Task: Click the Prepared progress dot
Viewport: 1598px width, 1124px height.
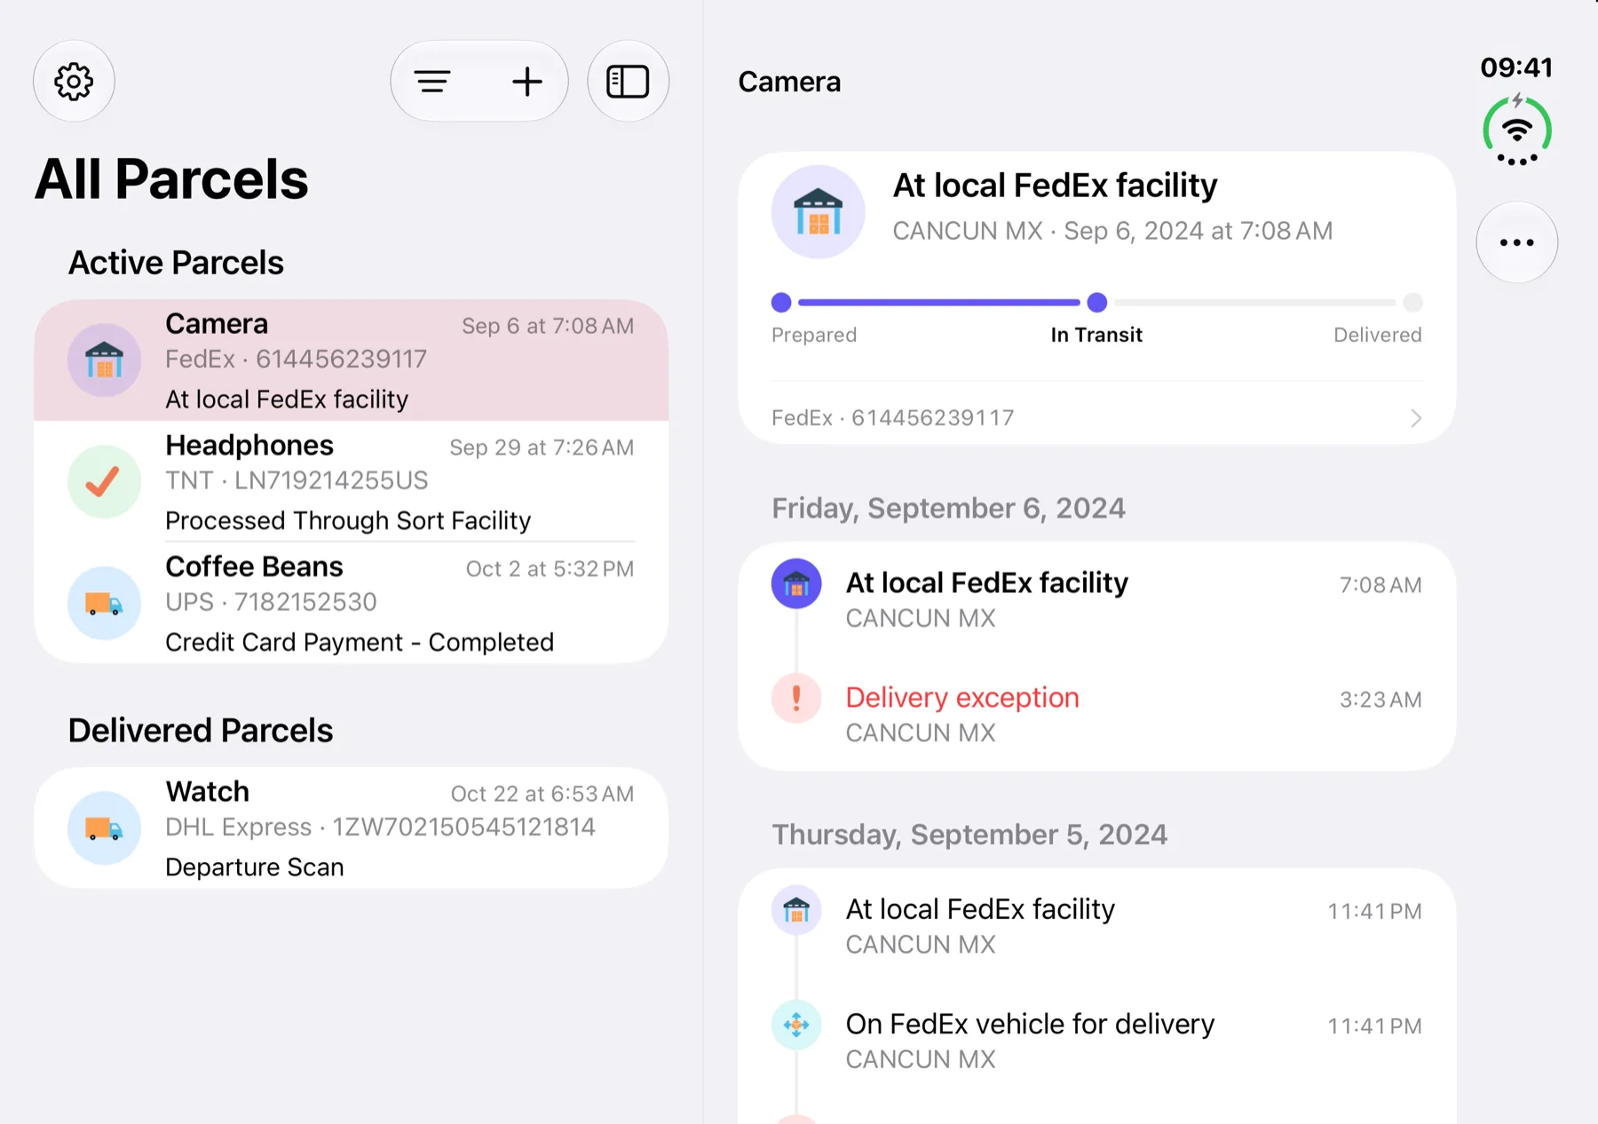Action: tap(781, 303)
